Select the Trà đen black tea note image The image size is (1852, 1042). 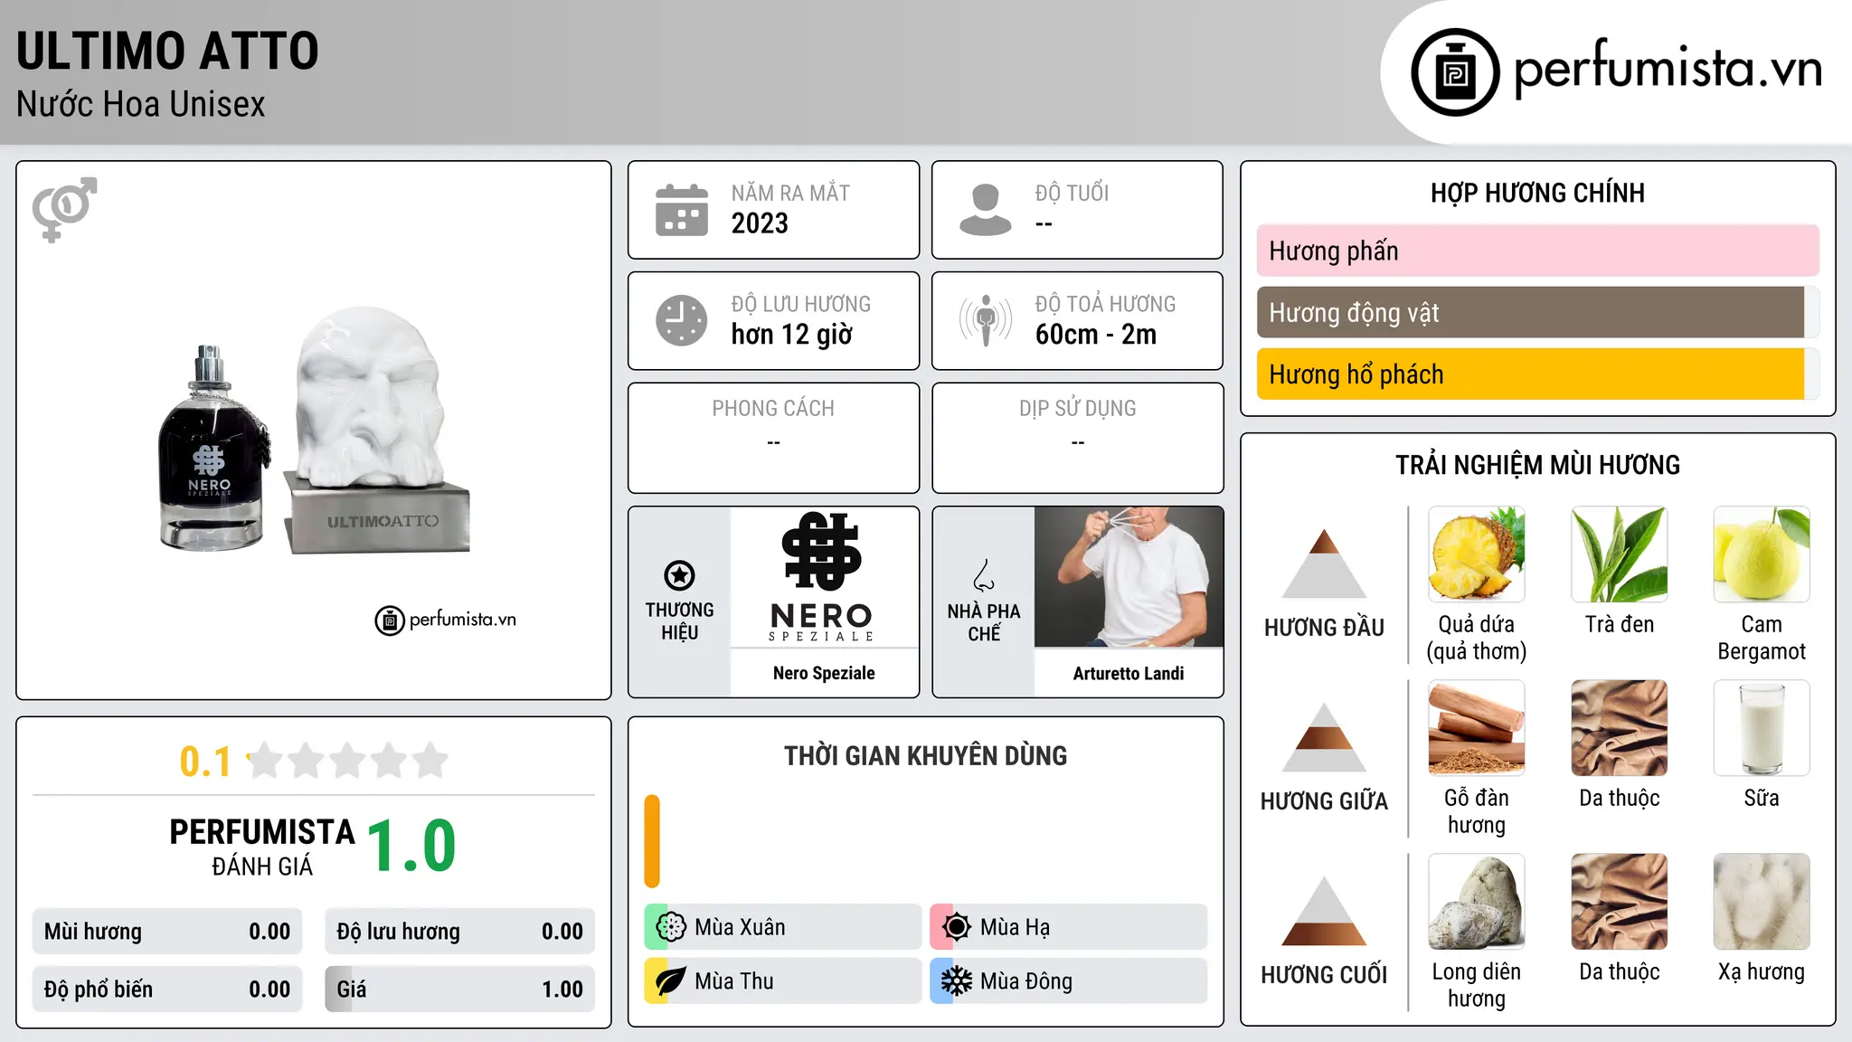coord(1620,554)
